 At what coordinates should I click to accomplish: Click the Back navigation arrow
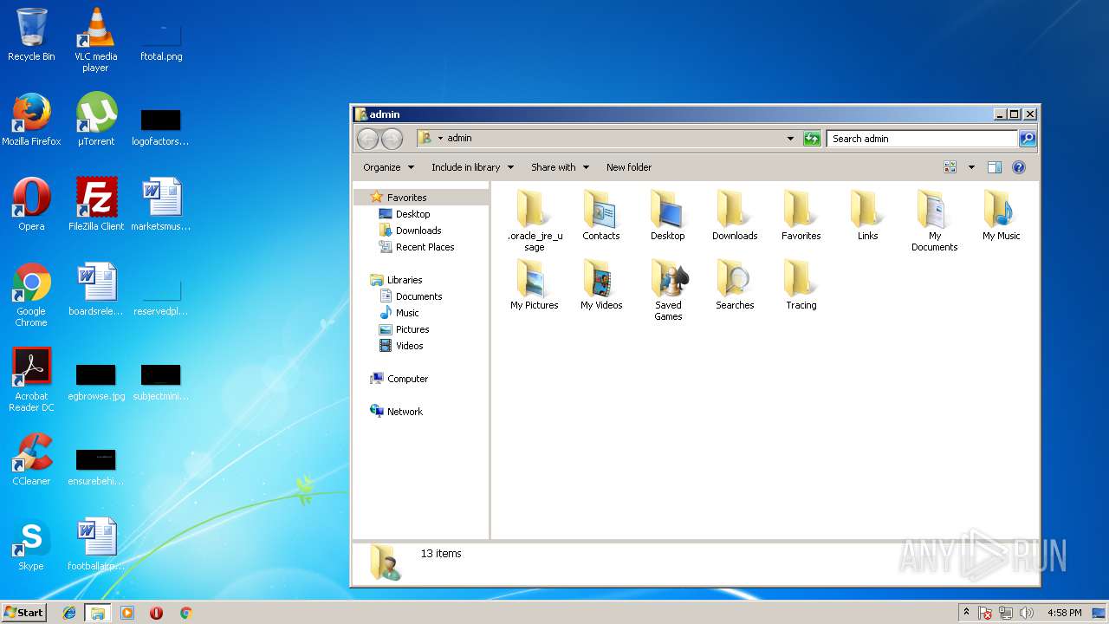pyautogui.click(x=367, y=139)
